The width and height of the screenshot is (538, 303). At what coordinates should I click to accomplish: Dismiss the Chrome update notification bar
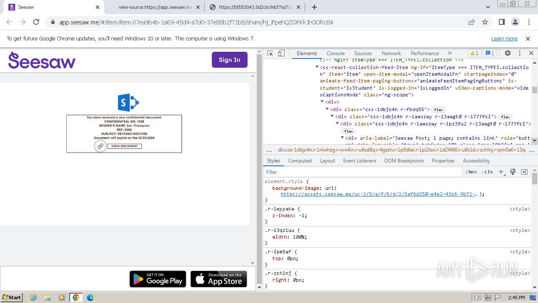click(528, 38)
